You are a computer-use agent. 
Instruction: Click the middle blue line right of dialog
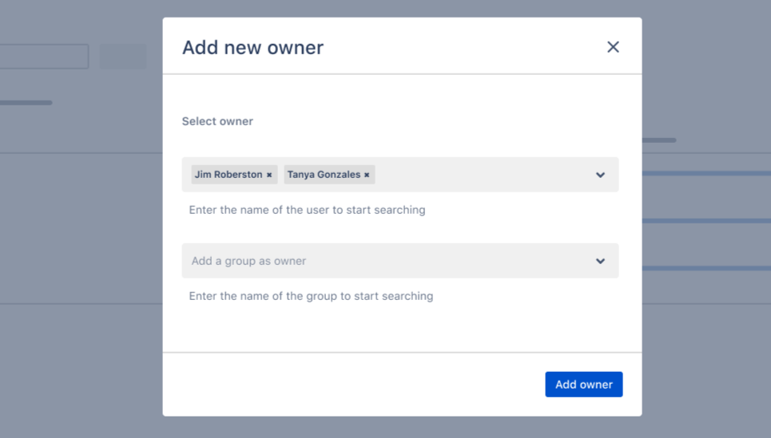[706, 221]
